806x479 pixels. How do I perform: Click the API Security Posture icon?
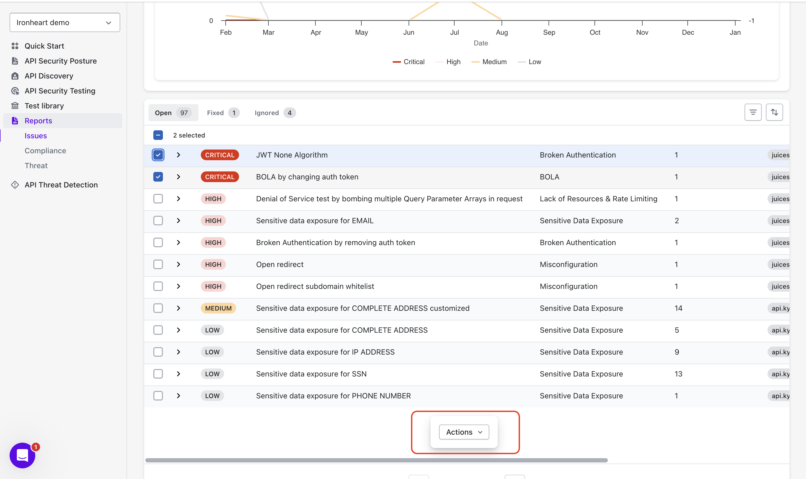pos(15,61)
